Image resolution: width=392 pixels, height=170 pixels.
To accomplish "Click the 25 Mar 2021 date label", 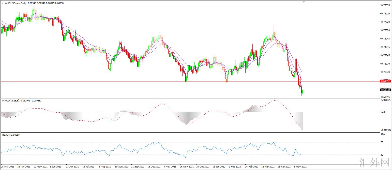I will [x=8, y=167].
